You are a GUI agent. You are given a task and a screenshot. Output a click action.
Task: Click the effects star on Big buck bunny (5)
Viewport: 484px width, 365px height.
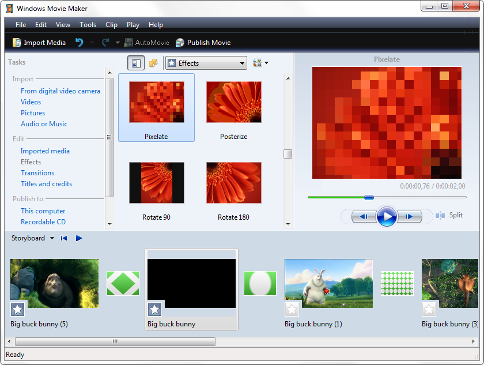(x=18, y=309)
